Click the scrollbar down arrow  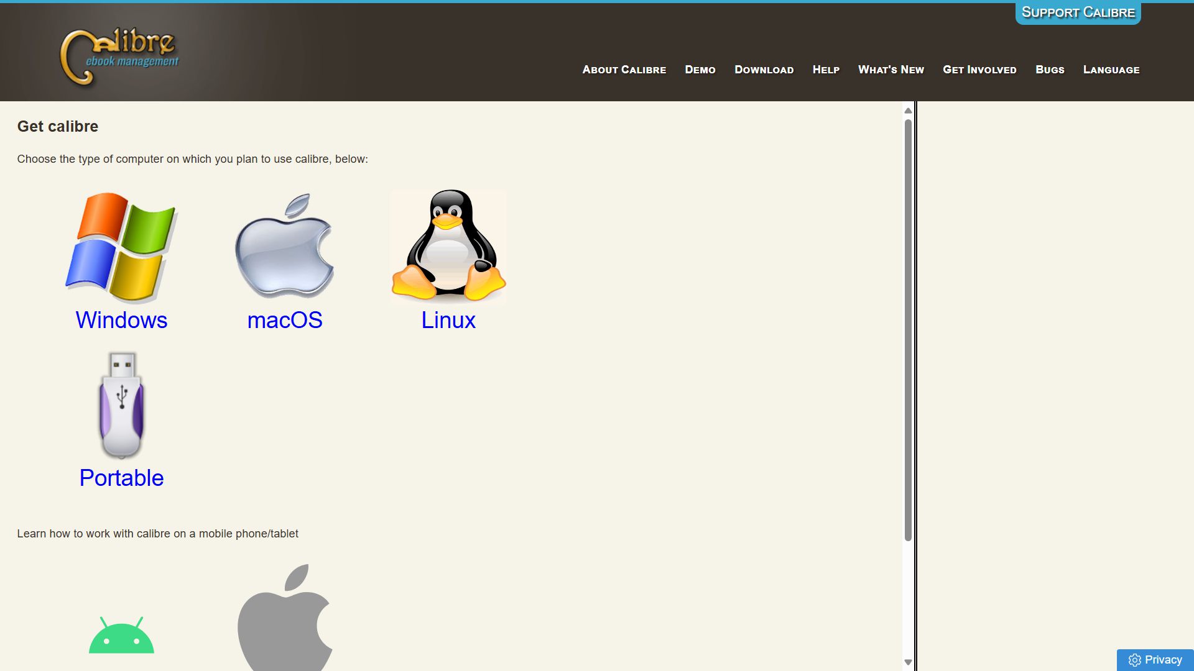pyautogui.click(x=908, y=662)
